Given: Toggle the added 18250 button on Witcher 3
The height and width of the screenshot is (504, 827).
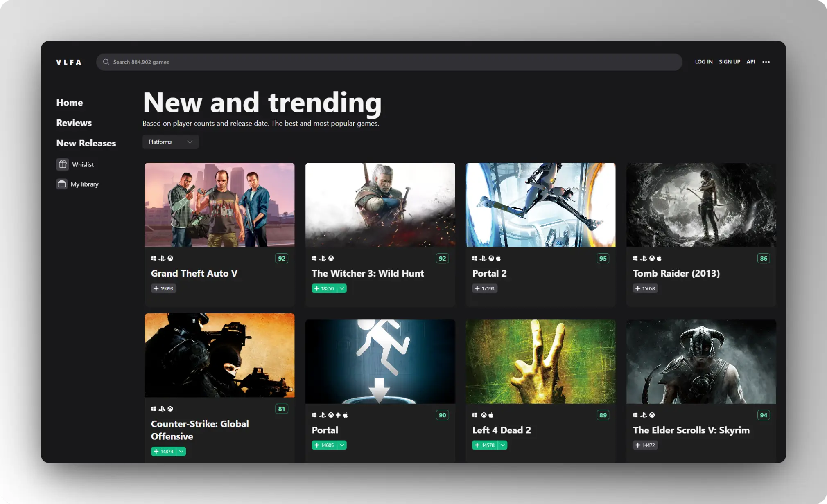Looking at the screenshot, I should click(324, 288).
